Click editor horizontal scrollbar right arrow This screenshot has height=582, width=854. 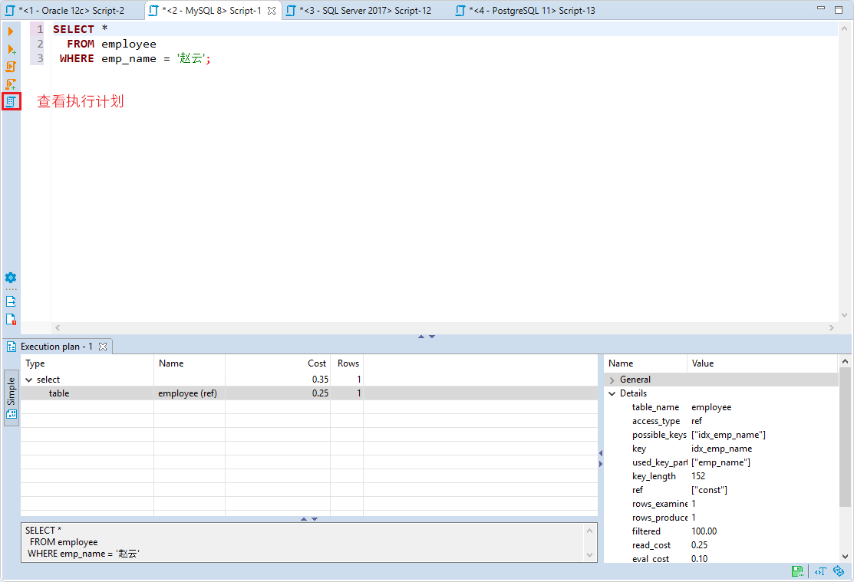[x=832, y=327]
